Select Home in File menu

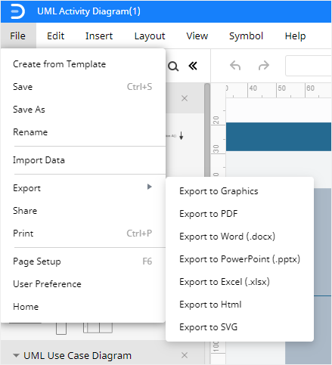click(83, 307)
